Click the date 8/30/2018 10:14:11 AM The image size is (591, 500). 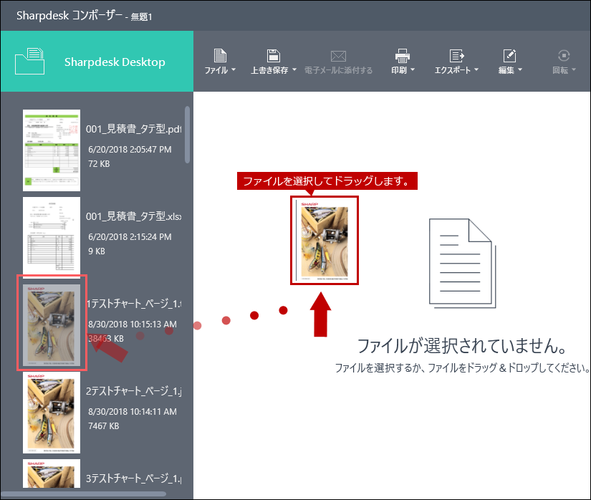(x=133, y=412)
